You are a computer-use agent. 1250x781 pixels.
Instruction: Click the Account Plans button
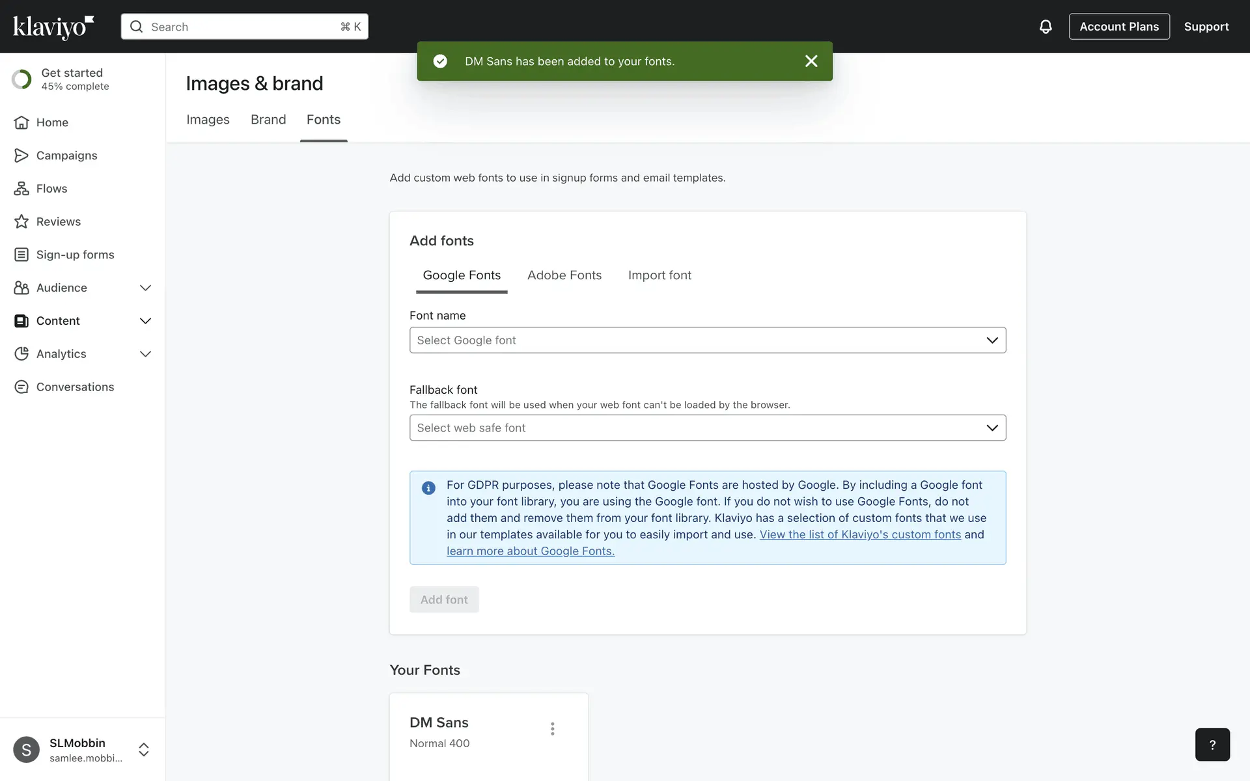[x=1118, y=27]
